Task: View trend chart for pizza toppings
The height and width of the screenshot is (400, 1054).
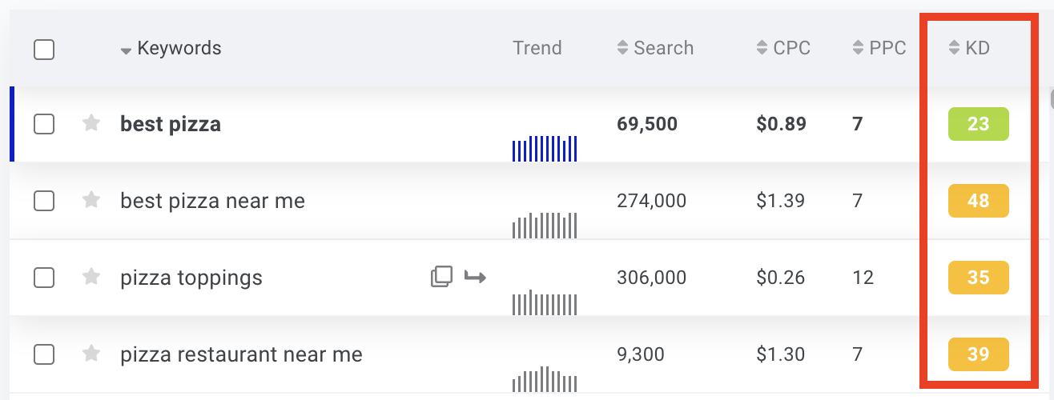Action: tap(545, 303)
